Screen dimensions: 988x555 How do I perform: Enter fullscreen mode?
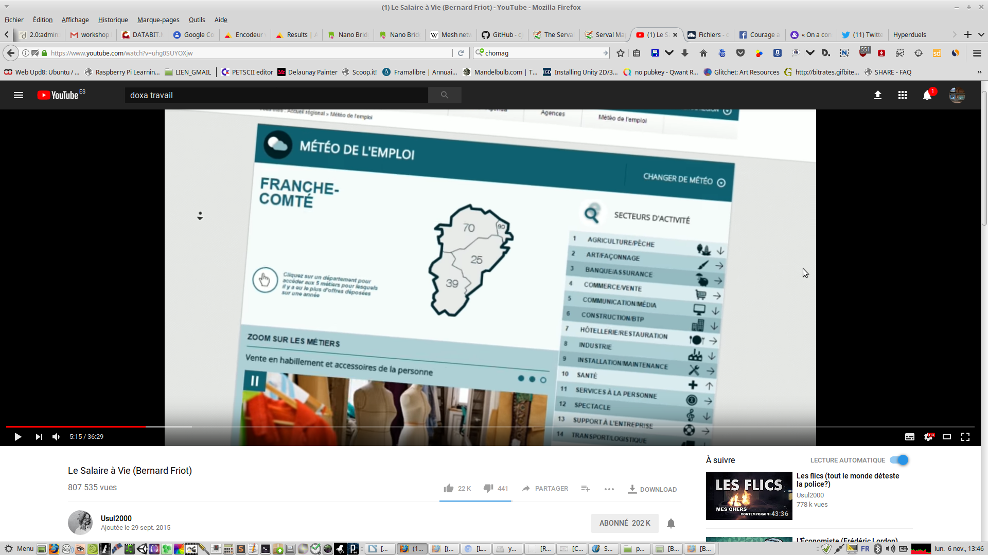965,437
